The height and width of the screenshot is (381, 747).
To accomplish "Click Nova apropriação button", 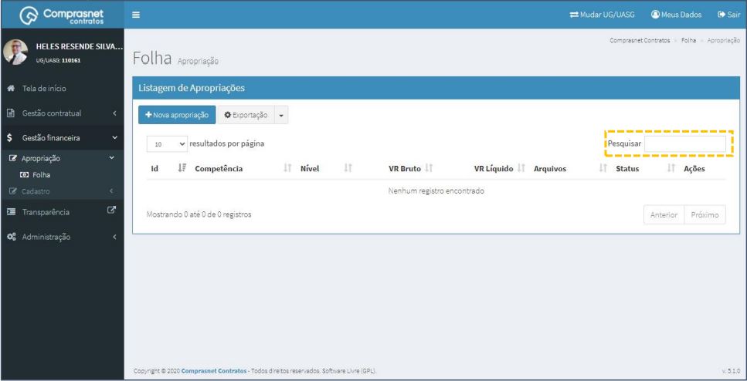I will click(x=177, y=115).
